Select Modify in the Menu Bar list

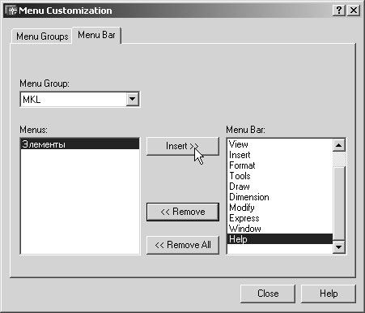280,208
